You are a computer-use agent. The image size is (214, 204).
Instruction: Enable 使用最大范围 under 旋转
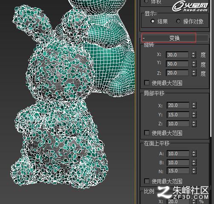point(147,83)
